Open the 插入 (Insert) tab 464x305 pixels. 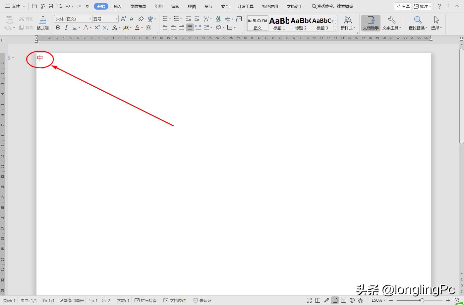tap(117, 6)
